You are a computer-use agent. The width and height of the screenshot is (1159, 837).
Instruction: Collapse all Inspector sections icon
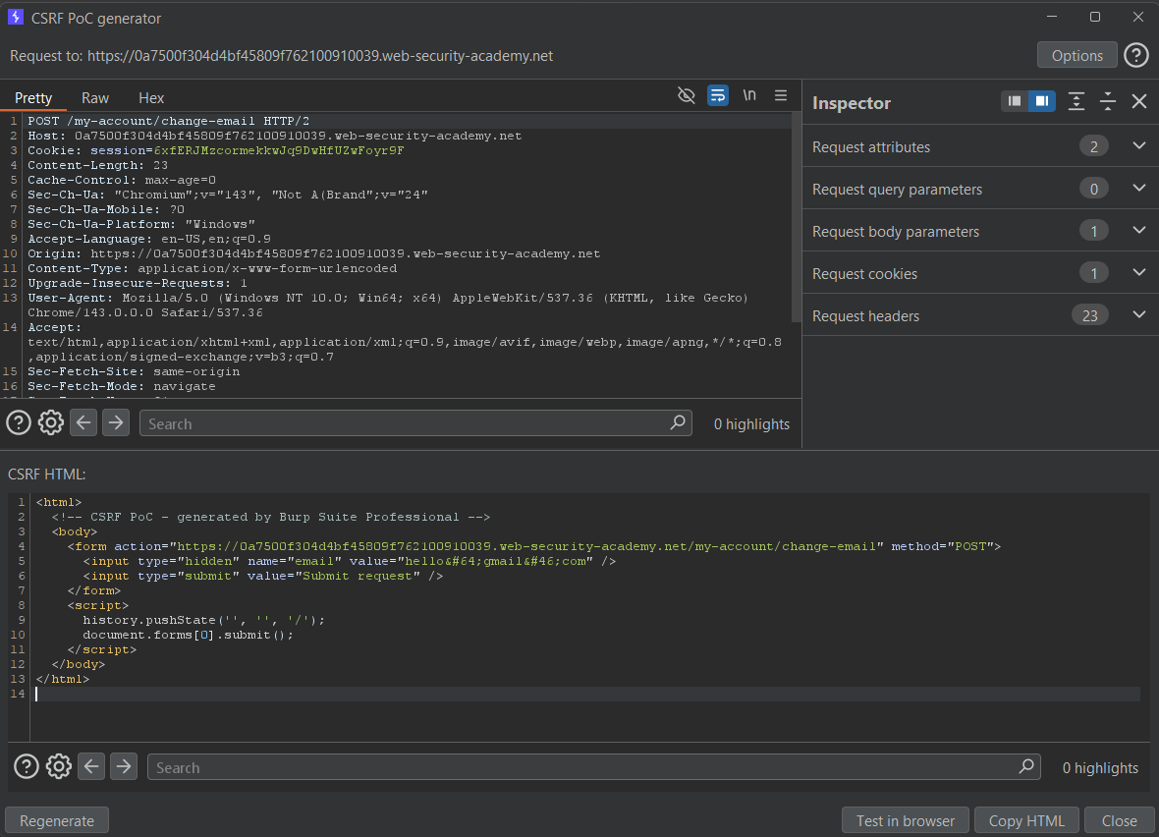[x=1107, y=101]
